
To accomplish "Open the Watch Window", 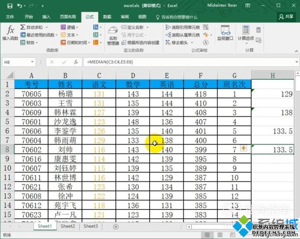I will (225, 33).
